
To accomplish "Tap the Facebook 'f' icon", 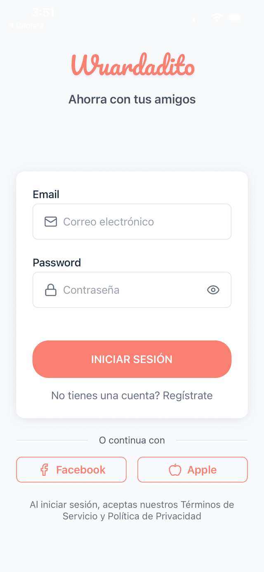I will pos(44,470).
